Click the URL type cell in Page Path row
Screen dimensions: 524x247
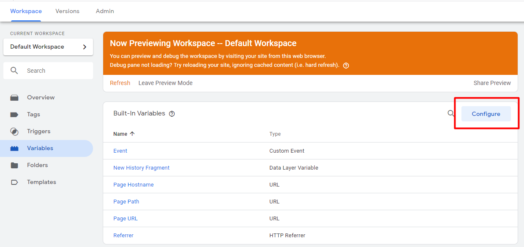(x=274, y=202)
